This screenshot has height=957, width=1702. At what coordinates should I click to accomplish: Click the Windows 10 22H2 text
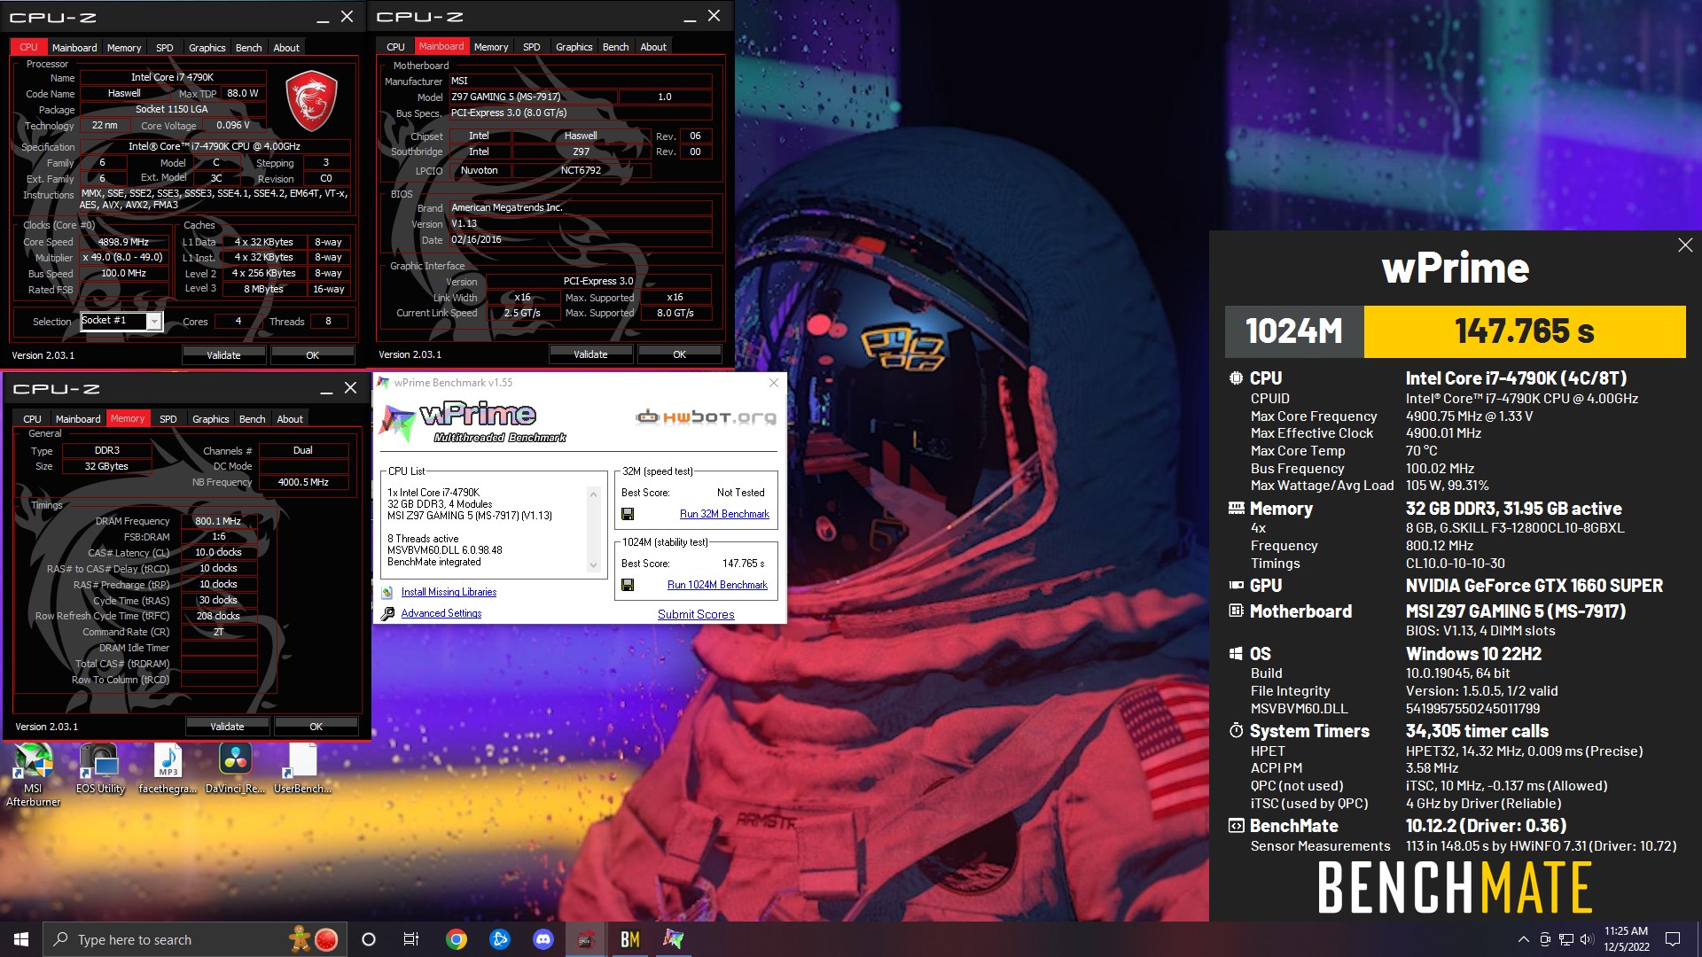click(1473, 654)
